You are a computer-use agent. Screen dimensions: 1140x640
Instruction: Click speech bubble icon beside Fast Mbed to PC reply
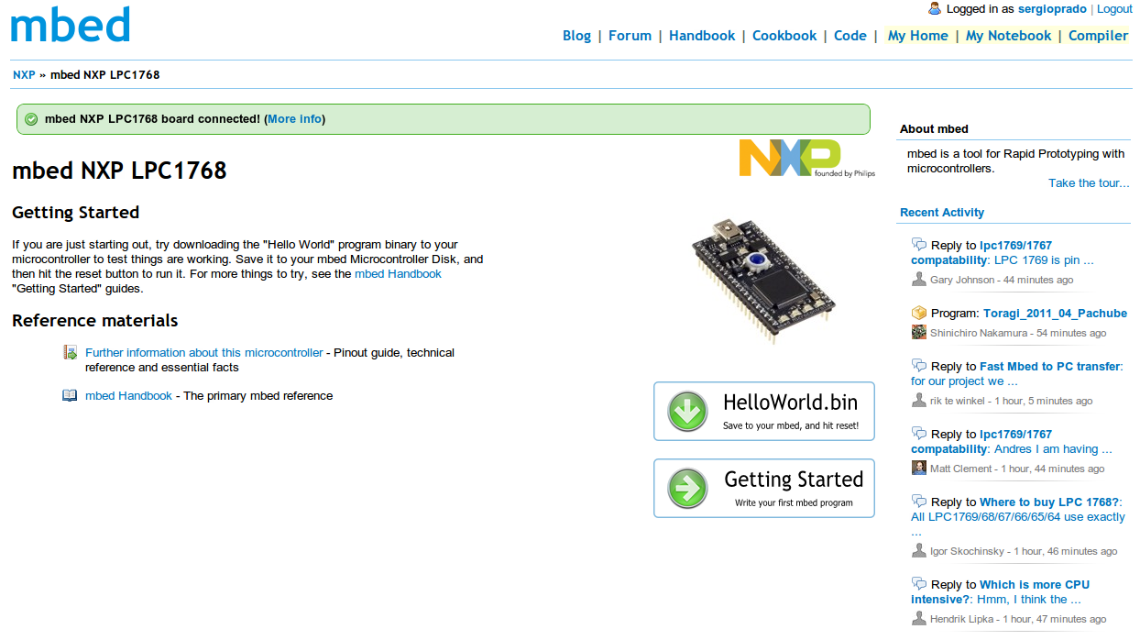(919, 366)
